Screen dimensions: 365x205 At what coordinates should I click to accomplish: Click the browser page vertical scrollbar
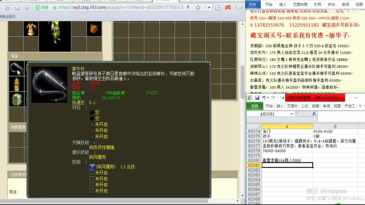(x=242, y=81)
